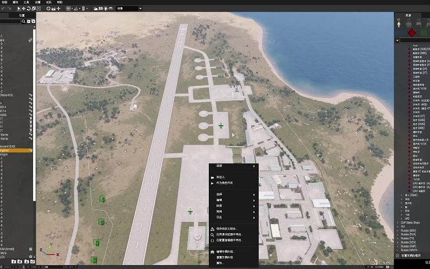
Task: Select the F2 group compositions mode
Action: tap(409, 23)
